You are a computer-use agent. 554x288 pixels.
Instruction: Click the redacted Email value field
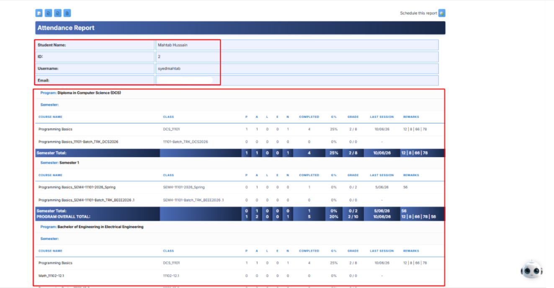coord(185,80)
